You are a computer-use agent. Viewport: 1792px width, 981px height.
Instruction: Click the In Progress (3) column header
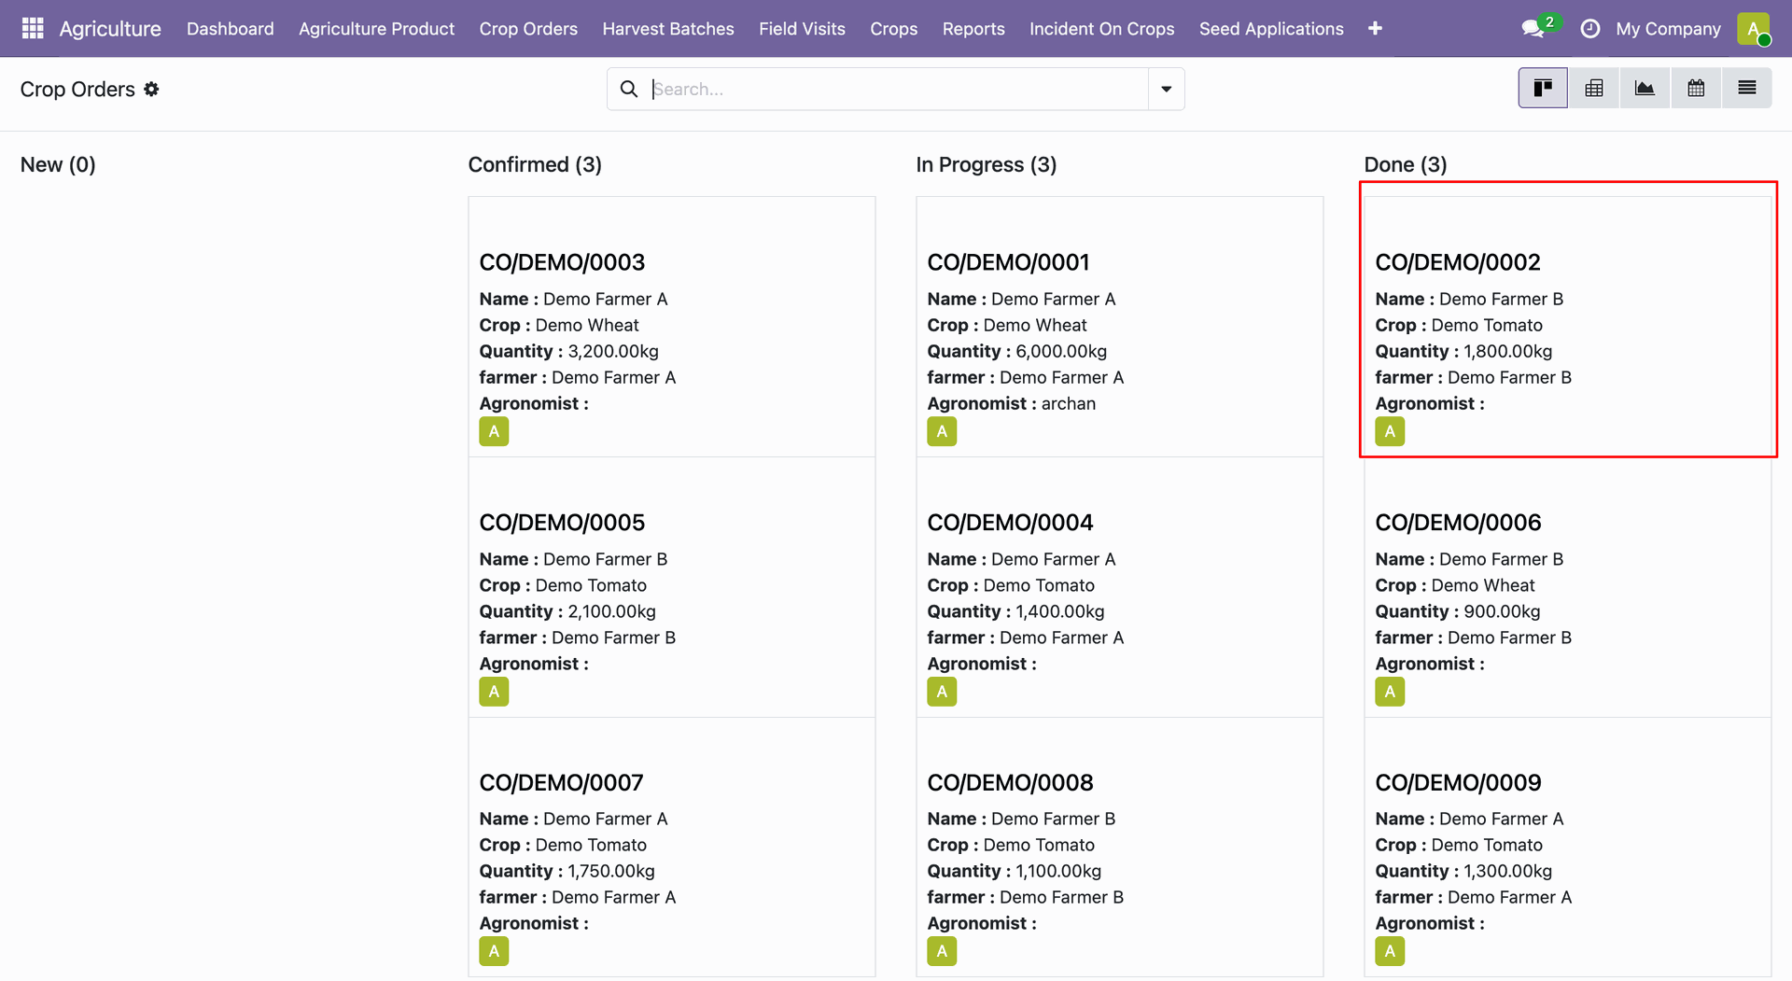(987, 164)
